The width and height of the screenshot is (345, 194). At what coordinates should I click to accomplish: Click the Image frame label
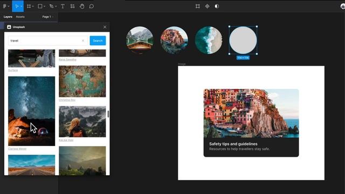(182, 64)
